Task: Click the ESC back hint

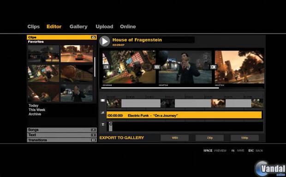Action: pyautogui.click(x=256, y=151)
